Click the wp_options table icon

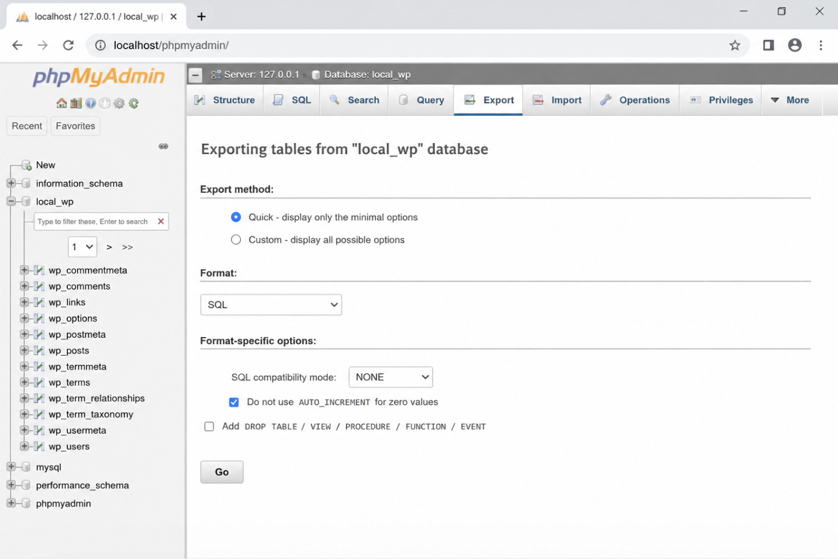(x=39, y=318)
